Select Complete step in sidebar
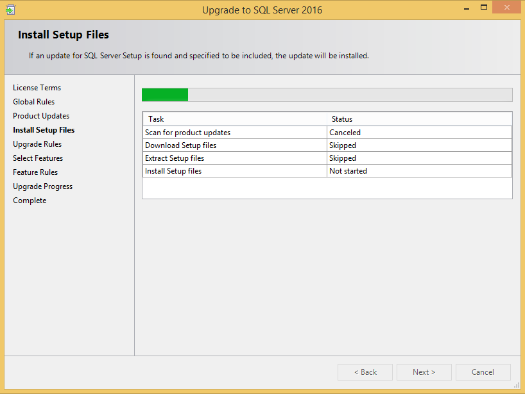 (30, 201)
